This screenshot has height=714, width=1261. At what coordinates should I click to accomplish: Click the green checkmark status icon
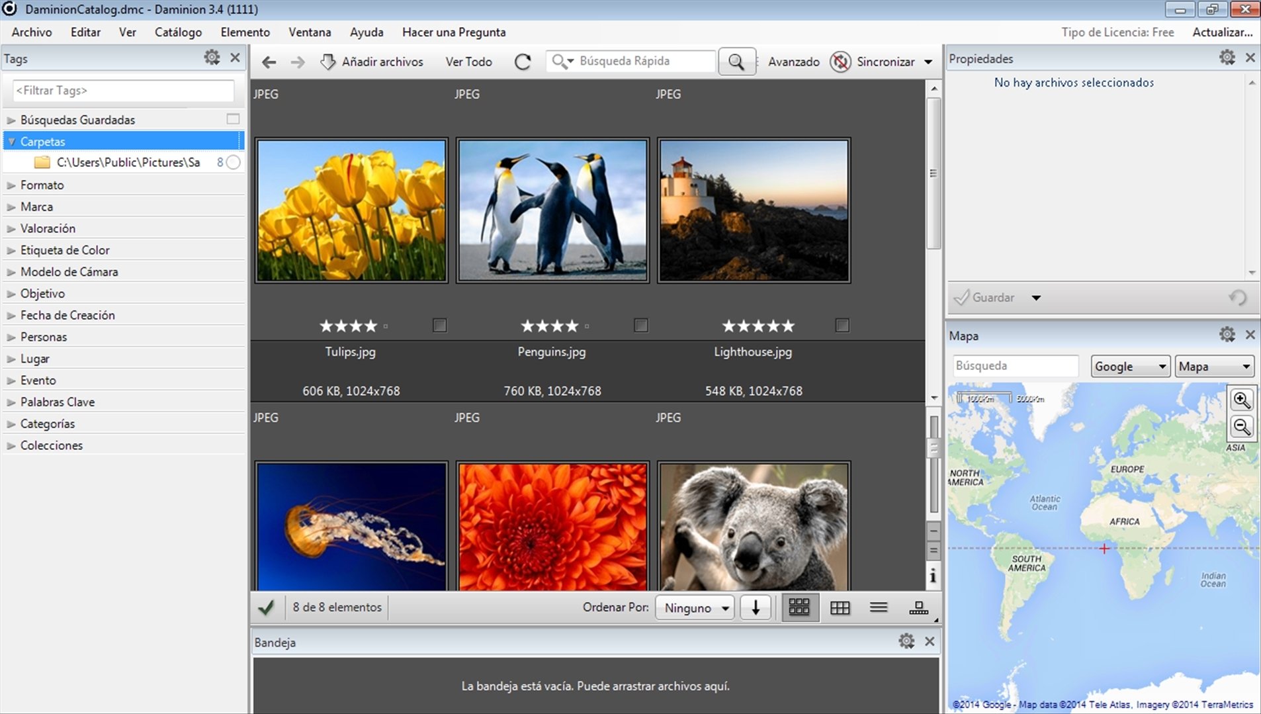[x=266, y=607]
